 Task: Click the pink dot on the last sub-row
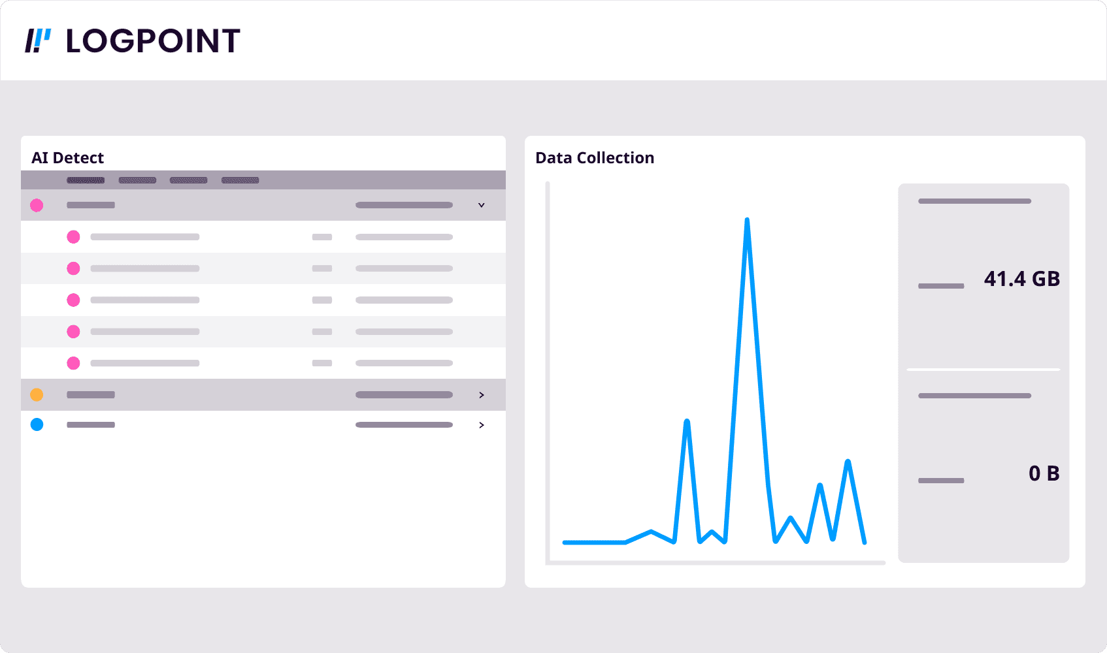click(73, 363)
